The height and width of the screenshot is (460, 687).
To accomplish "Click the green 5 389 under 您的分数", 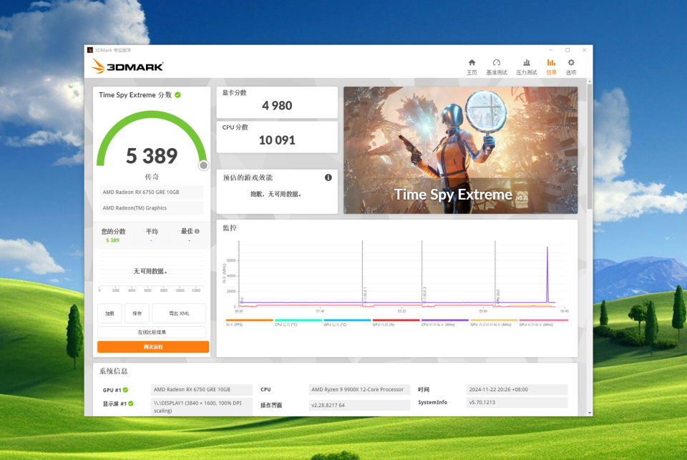I will point(112,240).
